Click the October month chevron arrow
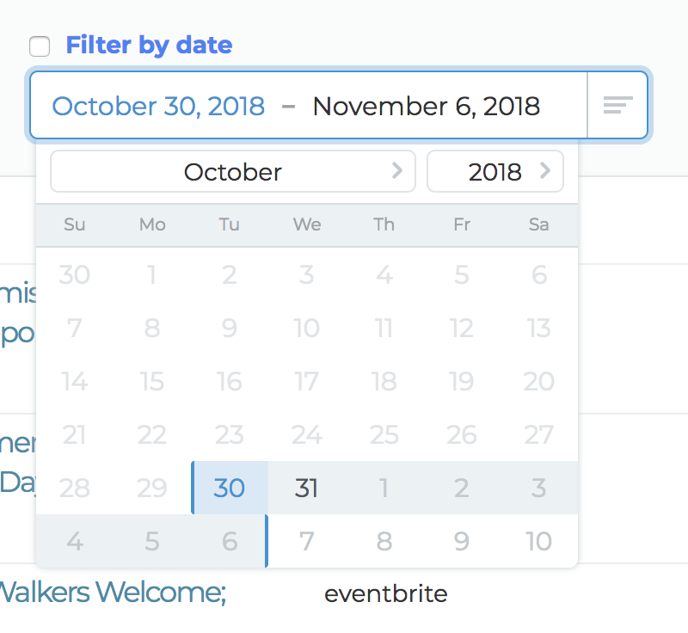Image resolution: width=688 pixels, height=633 pixels. pyautogui.click(x=397, y=170)
